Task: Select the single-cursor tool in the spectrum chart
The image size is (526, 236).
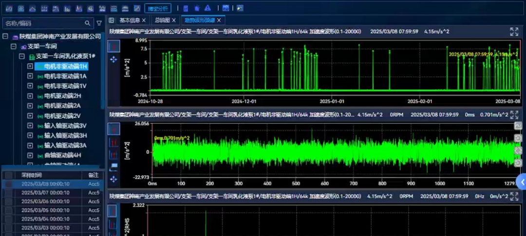Action: click(112, 211)
